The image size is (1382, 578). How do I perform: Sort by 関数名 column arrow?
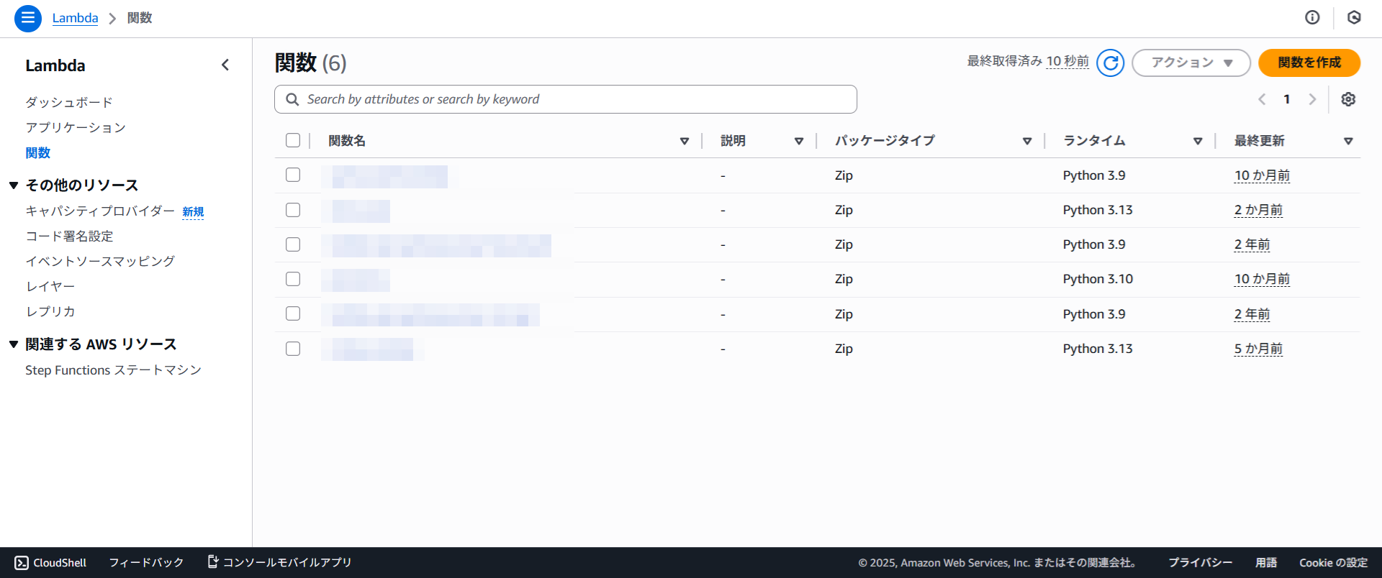pyautogui.click(x=684, y=141)
